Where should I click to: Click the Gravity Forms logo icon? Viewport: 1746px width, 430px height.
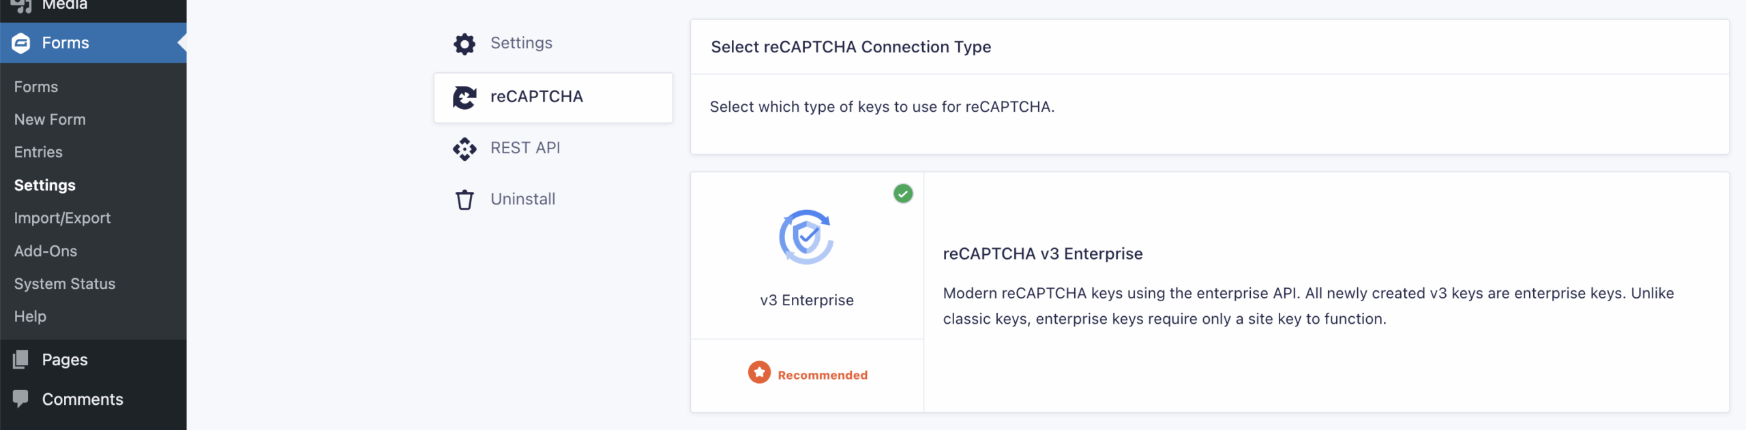(21, 43)
